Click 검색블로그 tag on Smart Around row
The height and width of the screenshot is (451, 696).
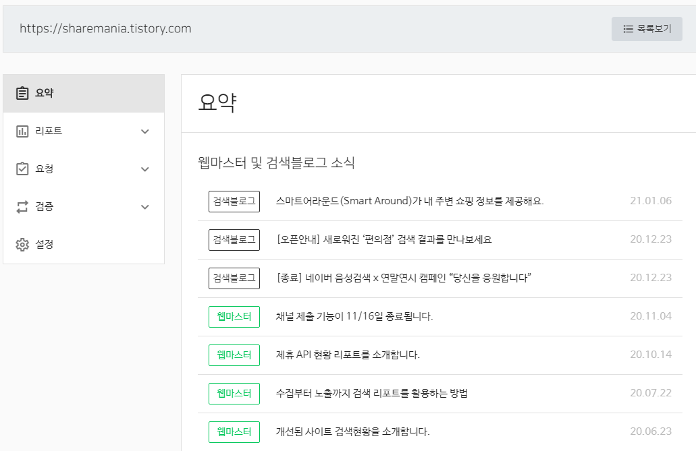coord(234,202)
